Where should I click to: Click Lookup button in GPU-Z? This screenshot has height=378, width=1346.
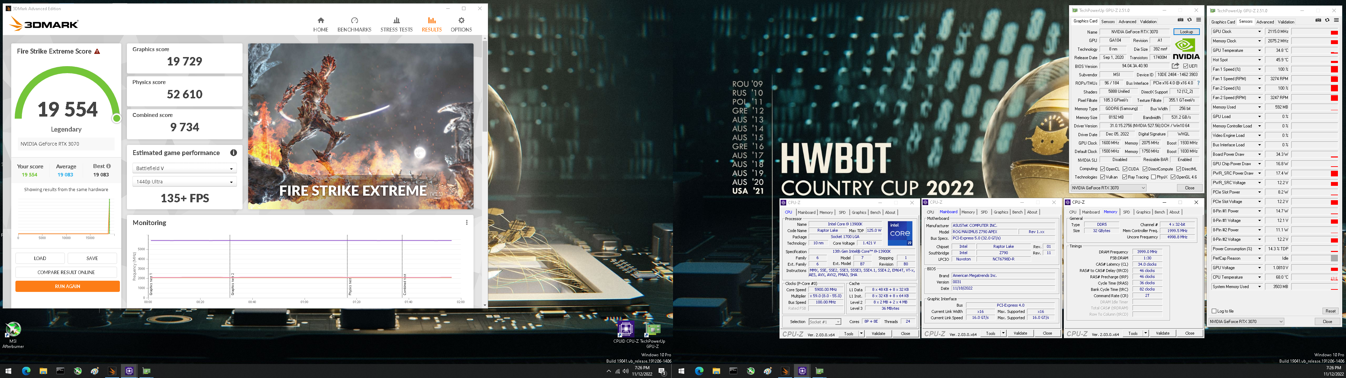point(1186,32)
